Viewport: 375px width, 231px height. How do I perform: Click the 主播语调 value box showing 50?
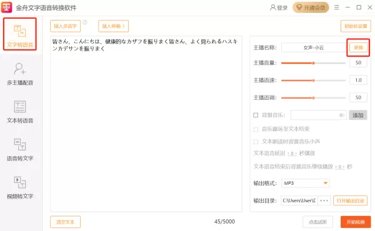click(x=358, y=97)
